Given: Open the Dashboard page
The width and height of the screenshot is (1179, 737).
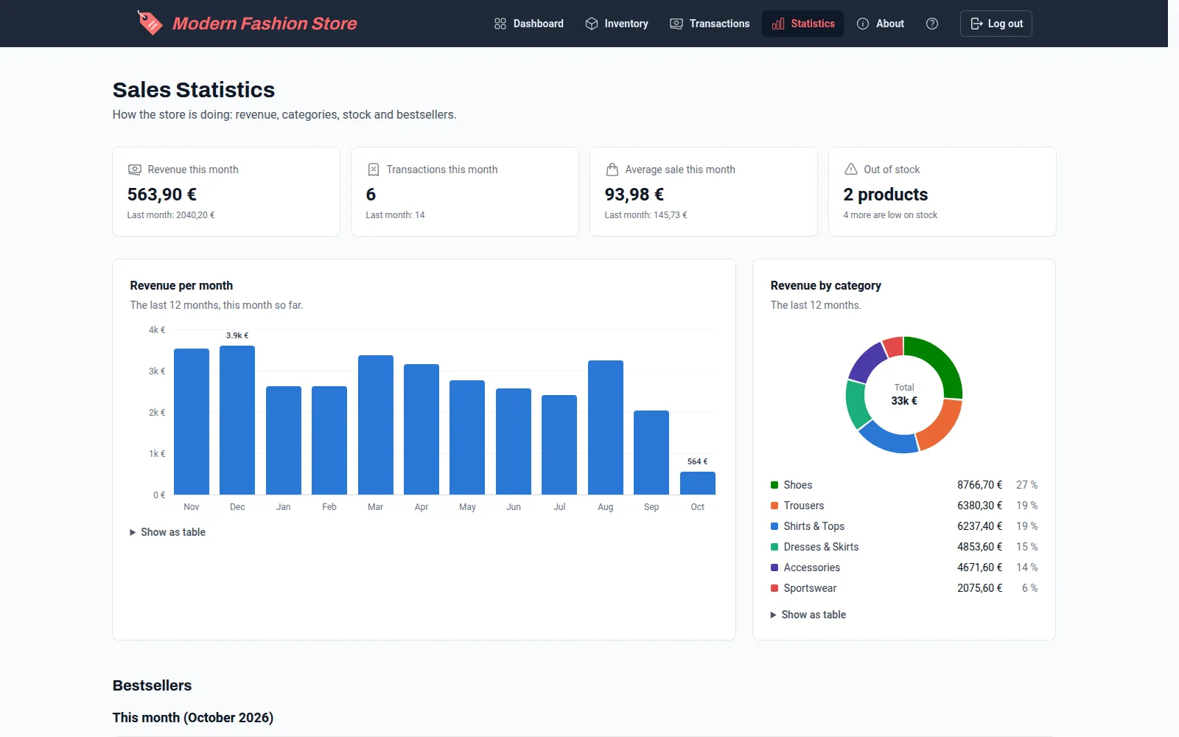Looking at the screenshot, I should point(529,24).
